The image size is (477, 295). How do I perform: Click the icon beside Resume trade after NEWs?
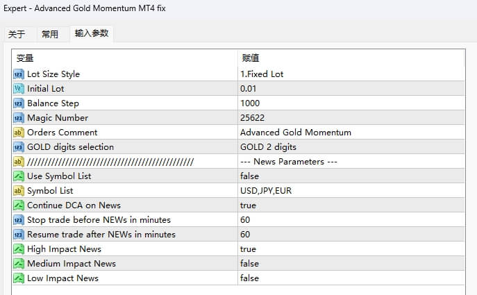pyautogui.click(x=19, y=235)
